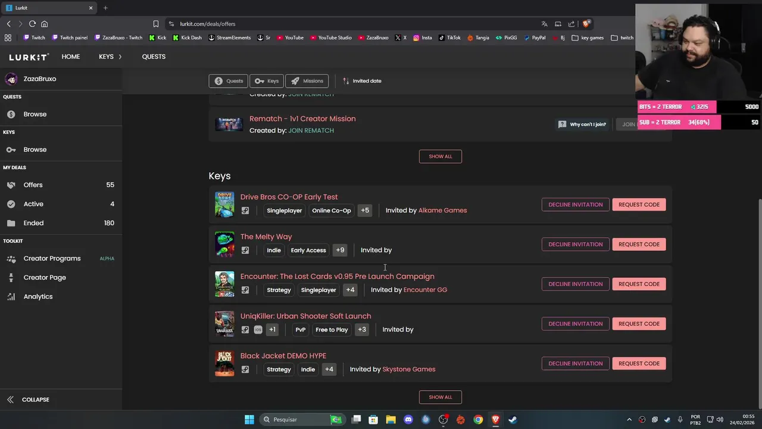Open the Invited date sort dropdown
762x429 pixels.
(362, 81)
